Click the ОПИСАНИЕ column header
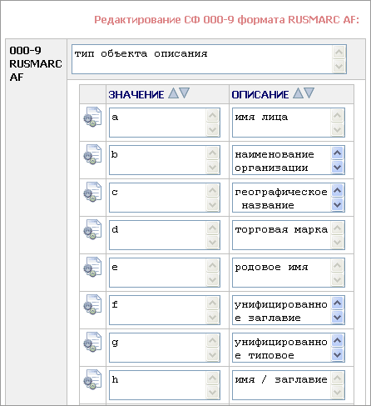The height and width of the screenshot is (406, 371). 260,95
